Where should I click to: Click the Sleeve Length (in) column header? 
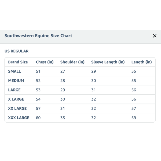(108, 62)
